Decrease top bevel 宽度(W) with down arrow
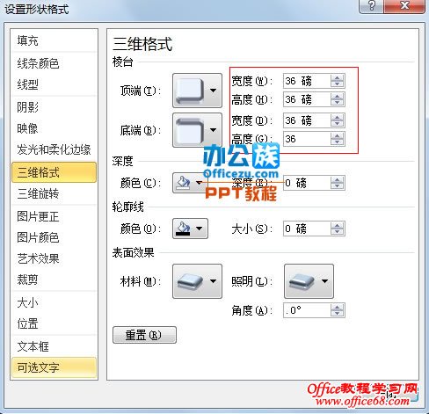 tap(338, 84)
